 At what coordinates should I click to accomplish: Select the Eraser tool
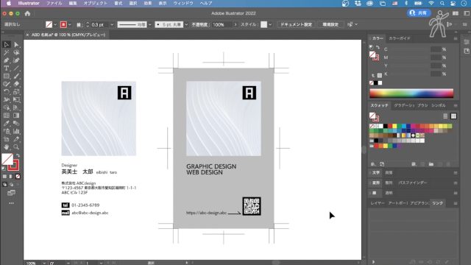tap(16, 84)
